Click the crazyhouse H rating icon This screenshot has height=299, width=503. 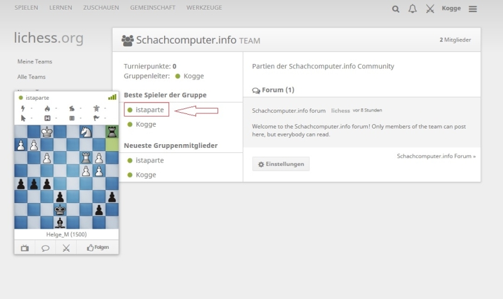[47, 118]
